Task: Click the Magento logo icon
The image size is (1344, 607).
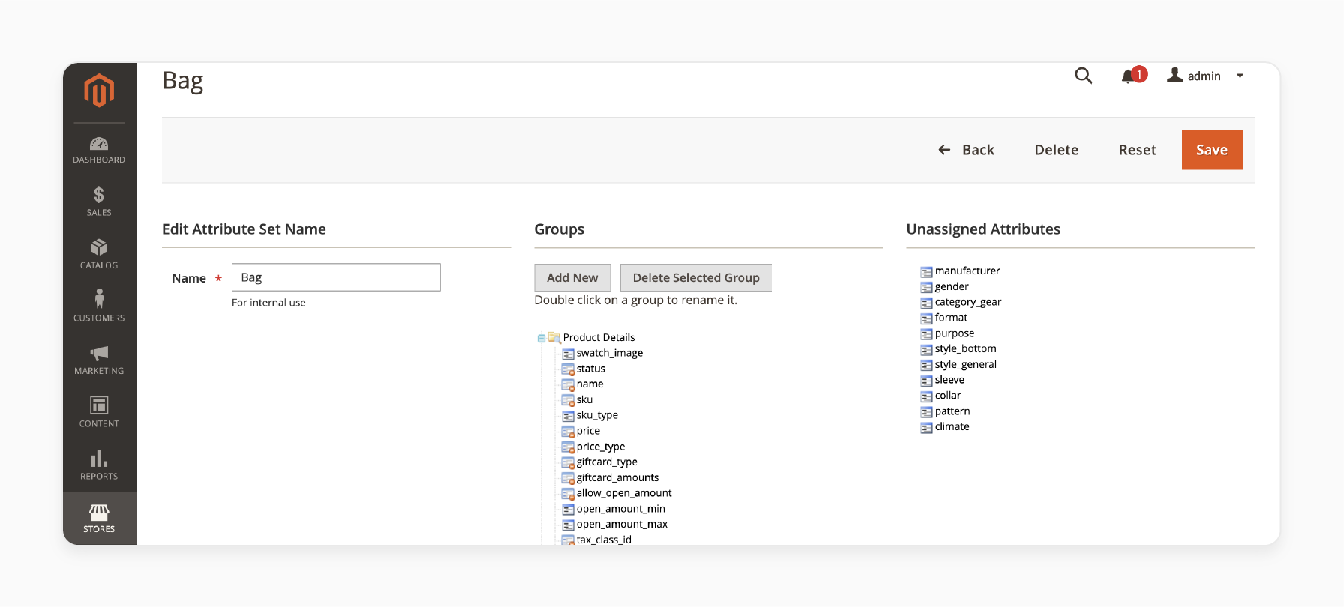Action: [x=99, y=91]
